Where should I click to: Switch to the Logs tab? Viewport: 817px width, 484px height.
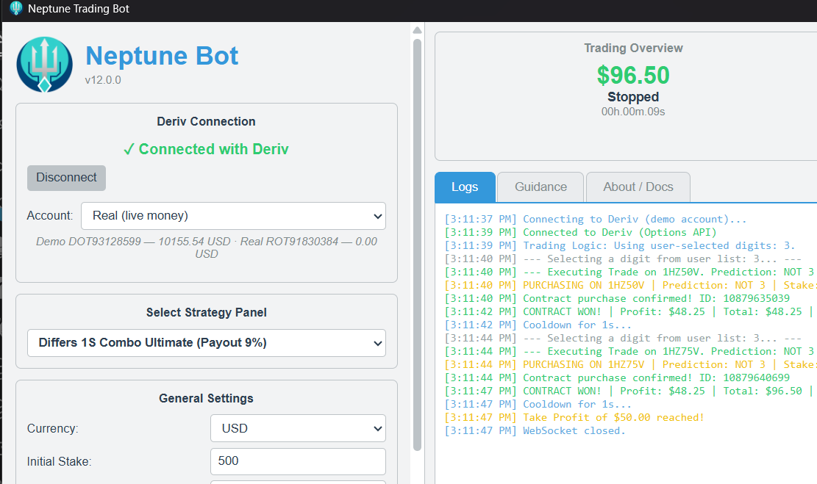point(465,187)
